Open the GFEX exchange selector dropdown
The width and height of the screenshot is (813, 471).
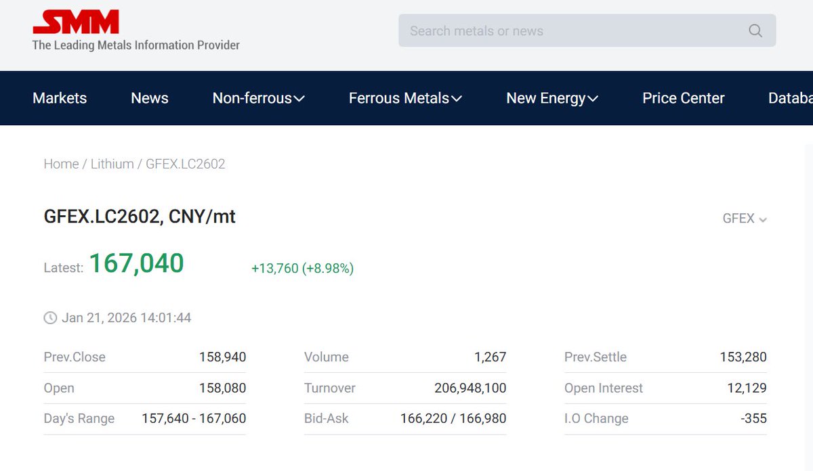coord(745,219)
